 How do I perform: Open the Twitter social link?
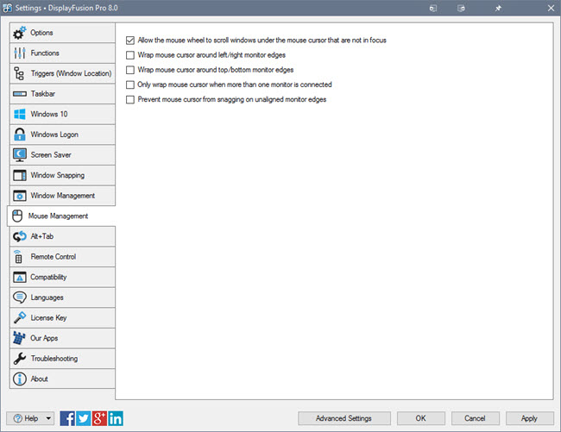pos(84,418)
